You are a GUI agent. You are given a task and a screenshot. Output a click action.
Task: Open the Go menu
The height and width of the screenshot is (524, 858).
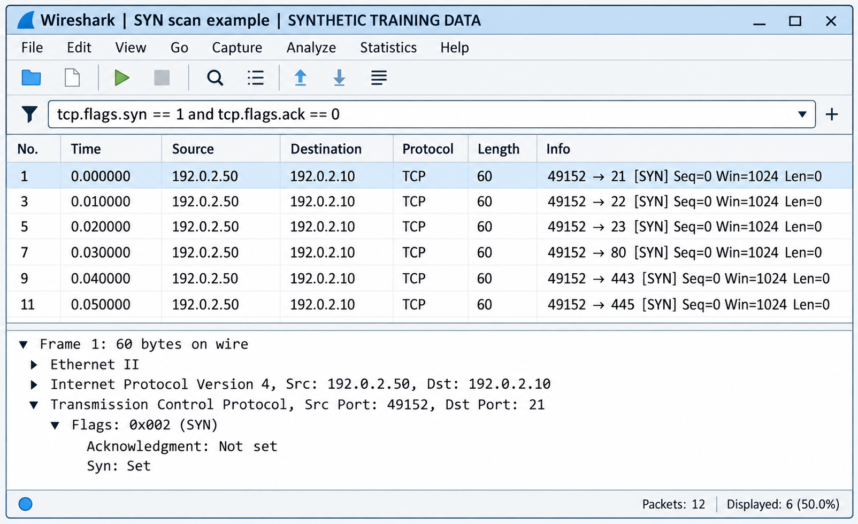pyautogui.click(x=179, y=48)
